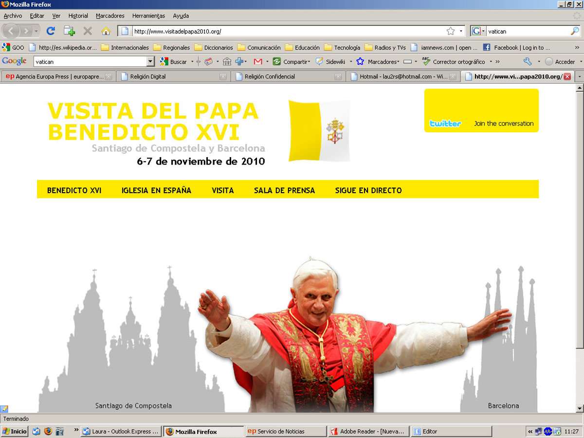Open the Marcadores menu

point(110,16)
